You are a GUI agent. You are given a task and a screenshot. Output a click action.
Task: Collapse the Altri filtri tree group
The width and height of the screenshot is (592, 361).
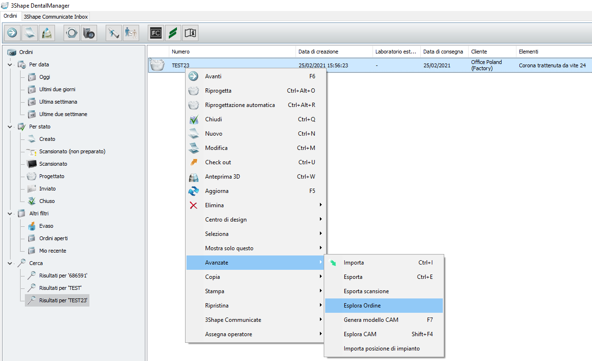(10, 213)
